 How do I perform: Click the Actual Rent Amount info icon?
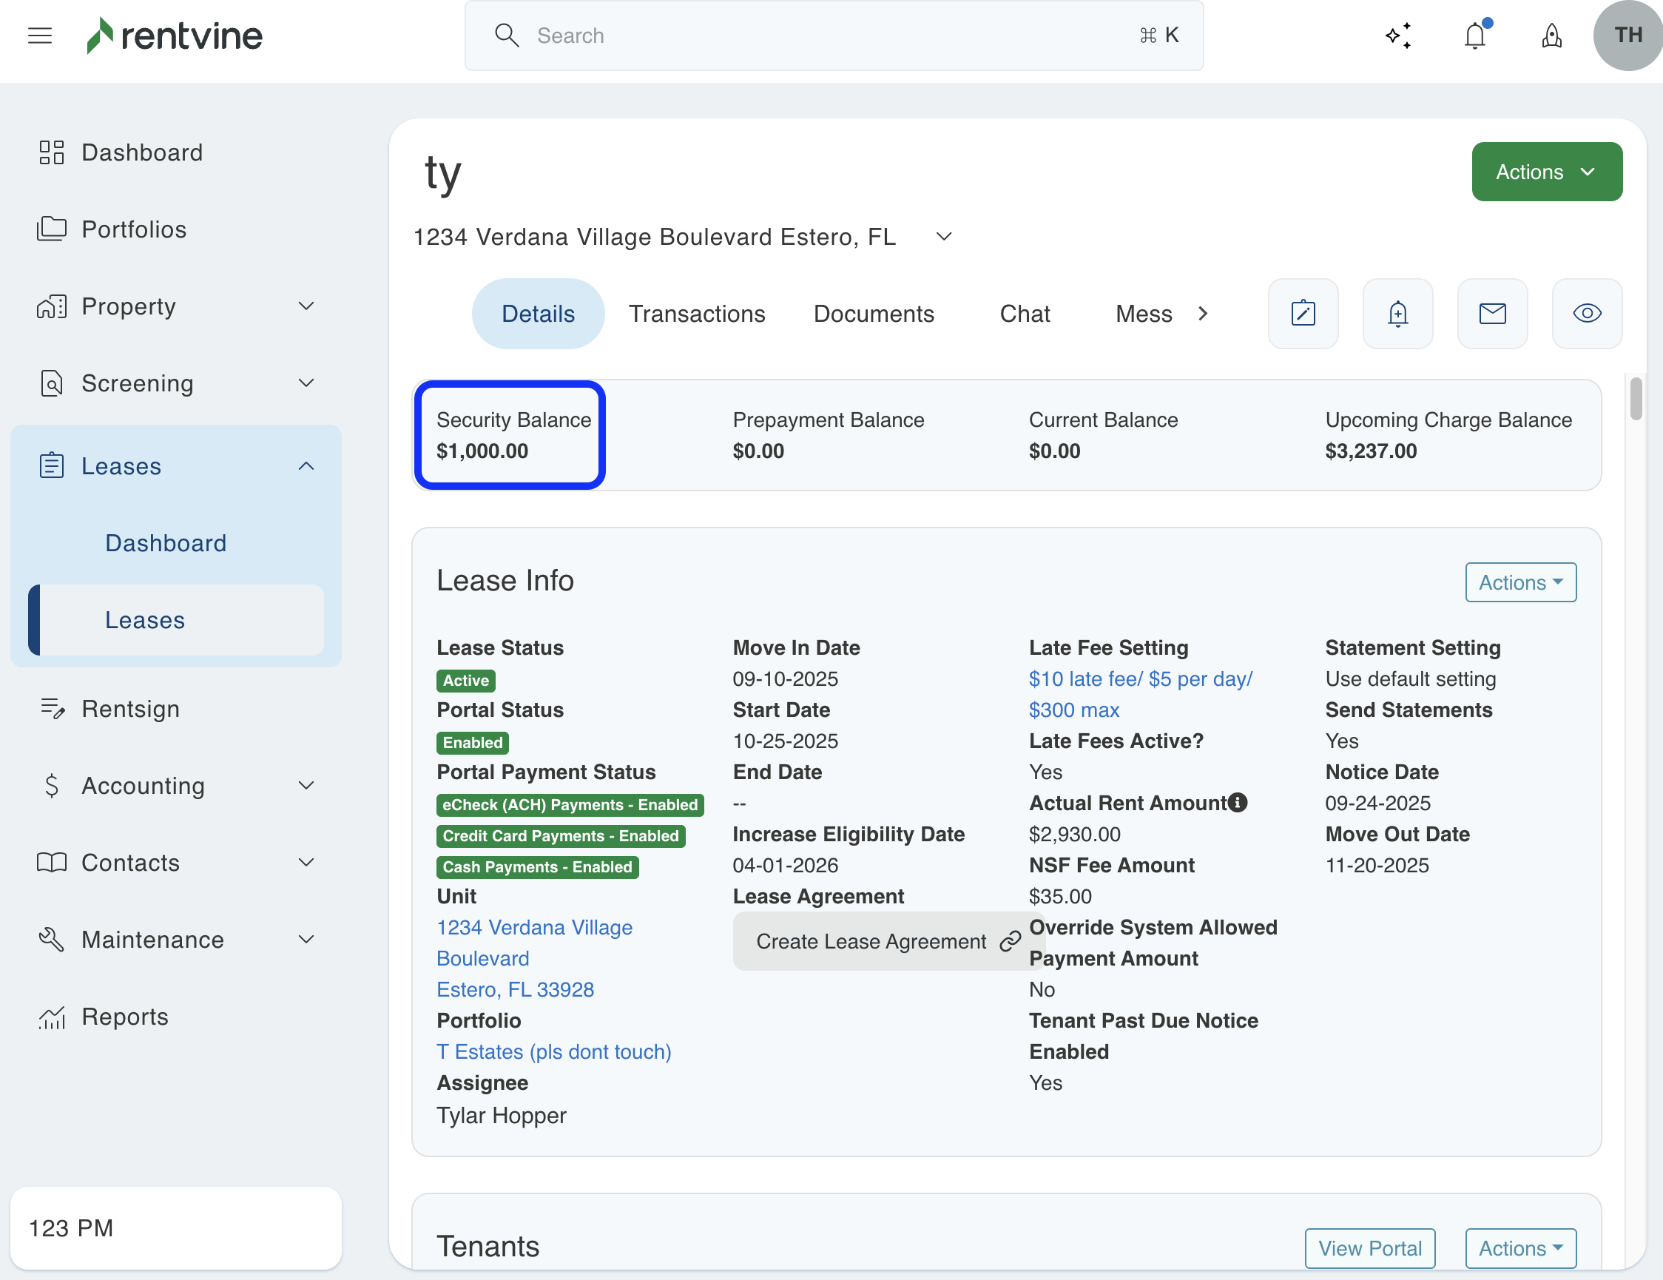1238,803
